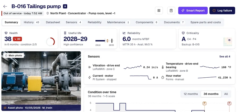238x112 pixels.
Task: Switch to the Summary tab
Action: point(11,22)
